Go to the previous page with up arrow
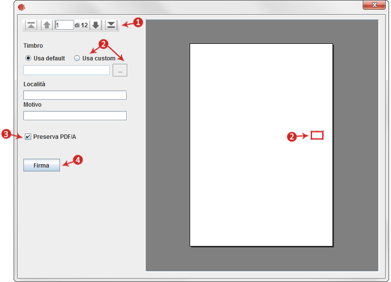 pos(47,25)
